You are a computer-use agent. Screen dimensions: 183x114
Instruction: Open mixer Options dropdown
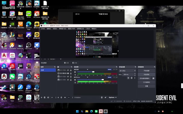[113, 97]
